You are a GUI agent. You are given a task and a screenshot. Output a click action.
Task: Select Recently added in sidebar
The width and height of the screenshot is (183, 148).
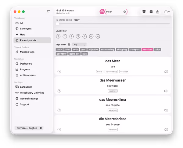coord(32,40)
